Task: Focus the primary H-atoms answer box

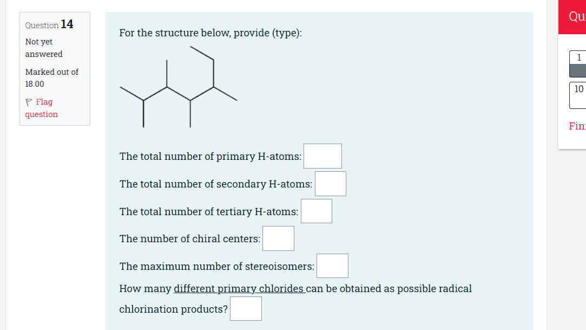Action: click(322, 156)
